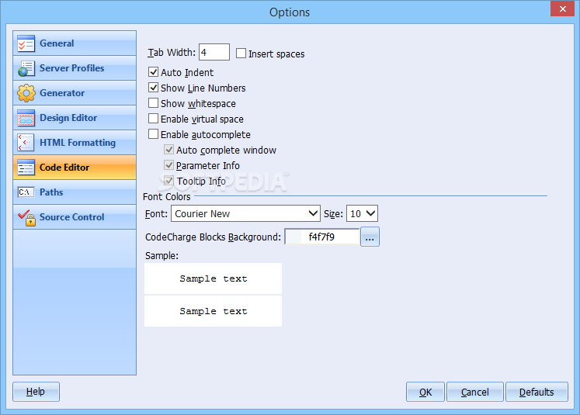
Task: Click the HTML Formatting icon
Action: pos(26,143)
